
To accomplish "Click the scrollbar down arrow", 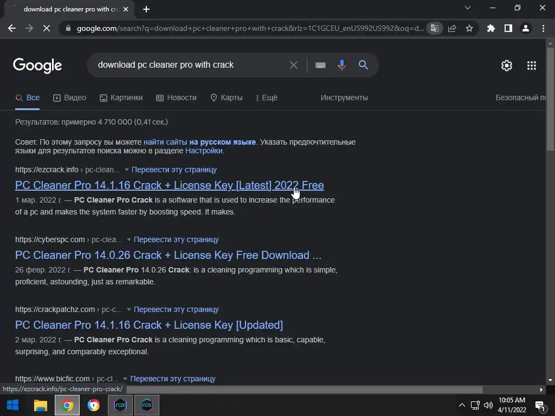I will tap(550, 381).
